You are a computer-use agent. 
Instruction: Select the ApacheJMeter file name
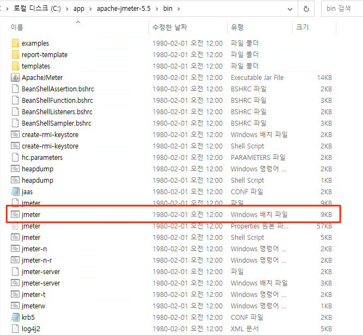(42, 78)
